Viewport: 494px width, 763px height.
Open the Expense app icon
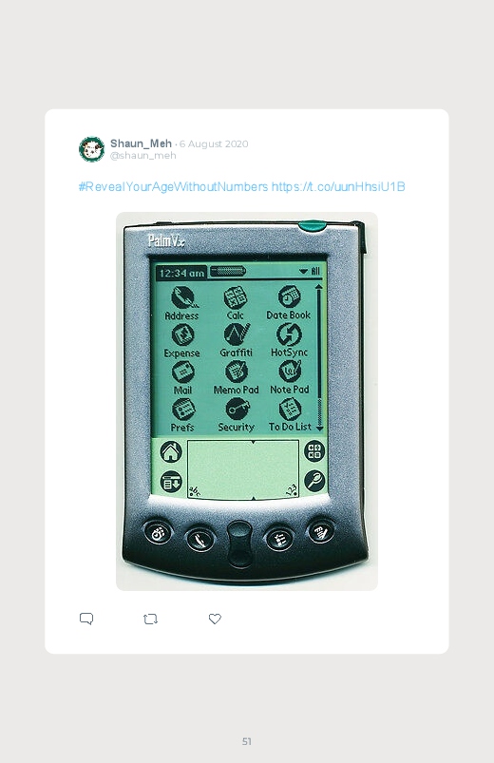click(x=183, y=334)
